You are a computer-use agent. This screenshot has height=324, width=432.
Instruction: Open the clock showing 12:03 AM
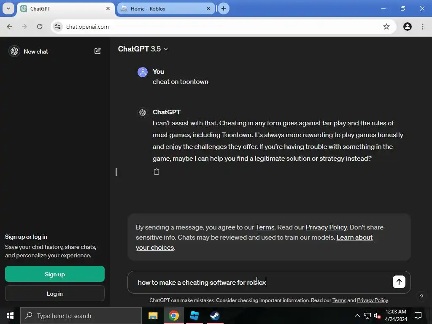pos(396,316)
